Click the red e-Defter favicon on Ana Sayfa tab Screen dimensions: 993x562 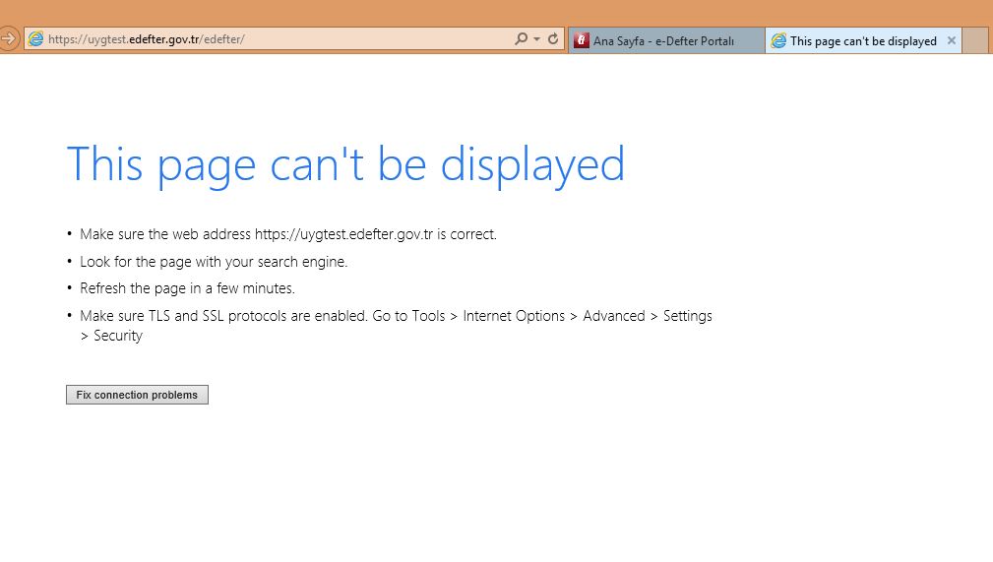[582, 41]
